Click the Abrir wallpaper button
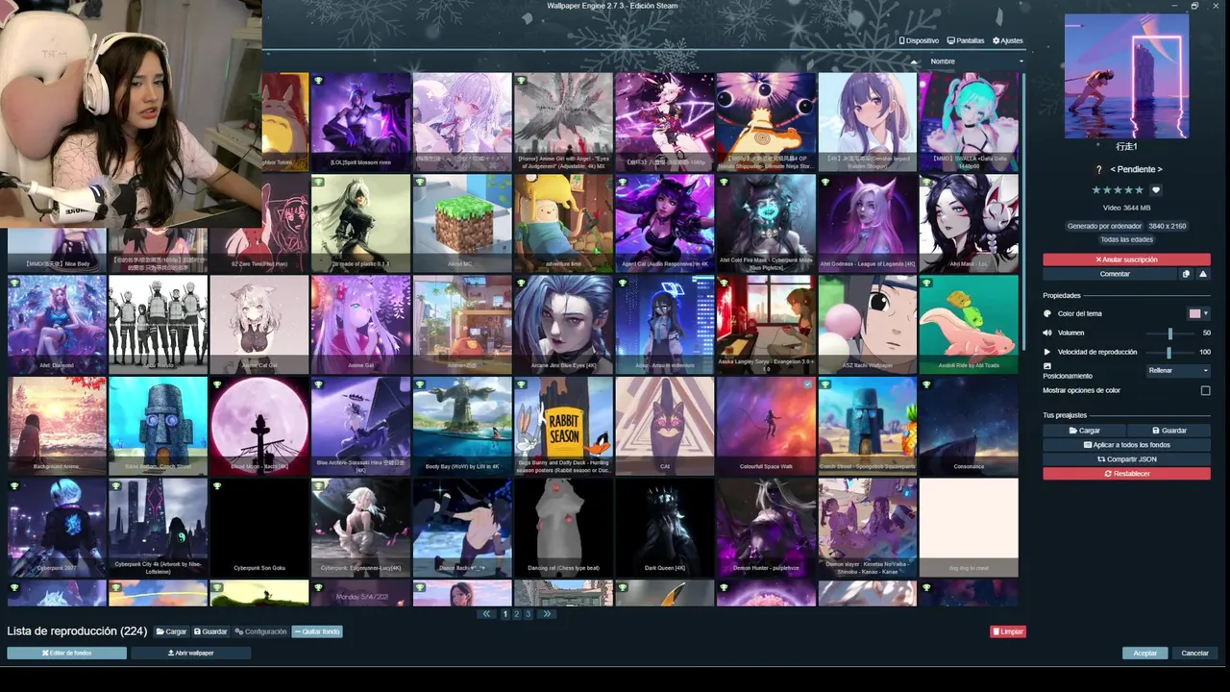1230x692 pixels. (190, 653)
